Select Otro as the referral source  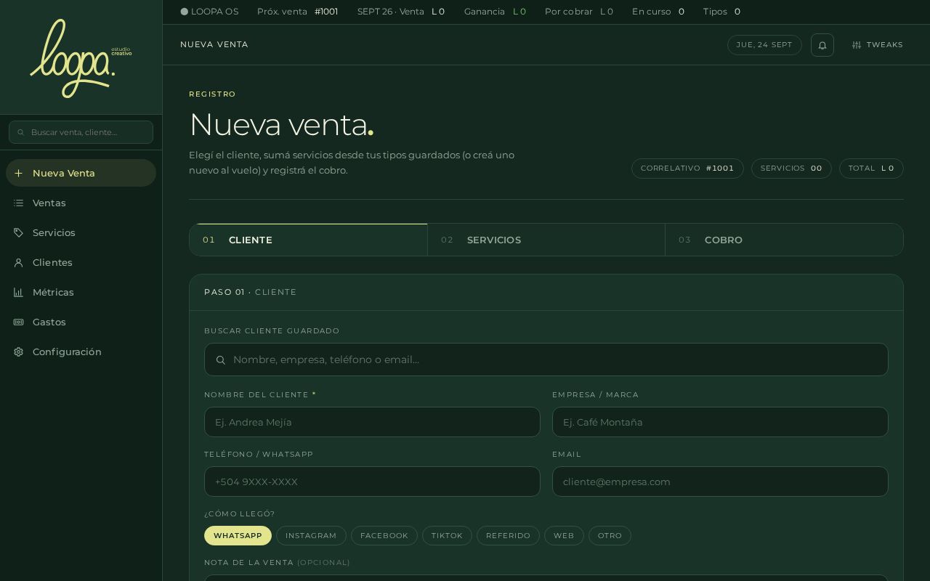(610, 535)
